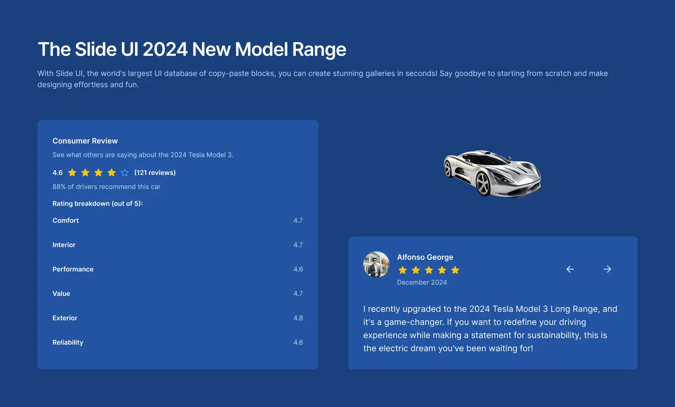675x407 pixels.
Task: Go to the previous review with left arrow
Action: click(x=570, y=269)
